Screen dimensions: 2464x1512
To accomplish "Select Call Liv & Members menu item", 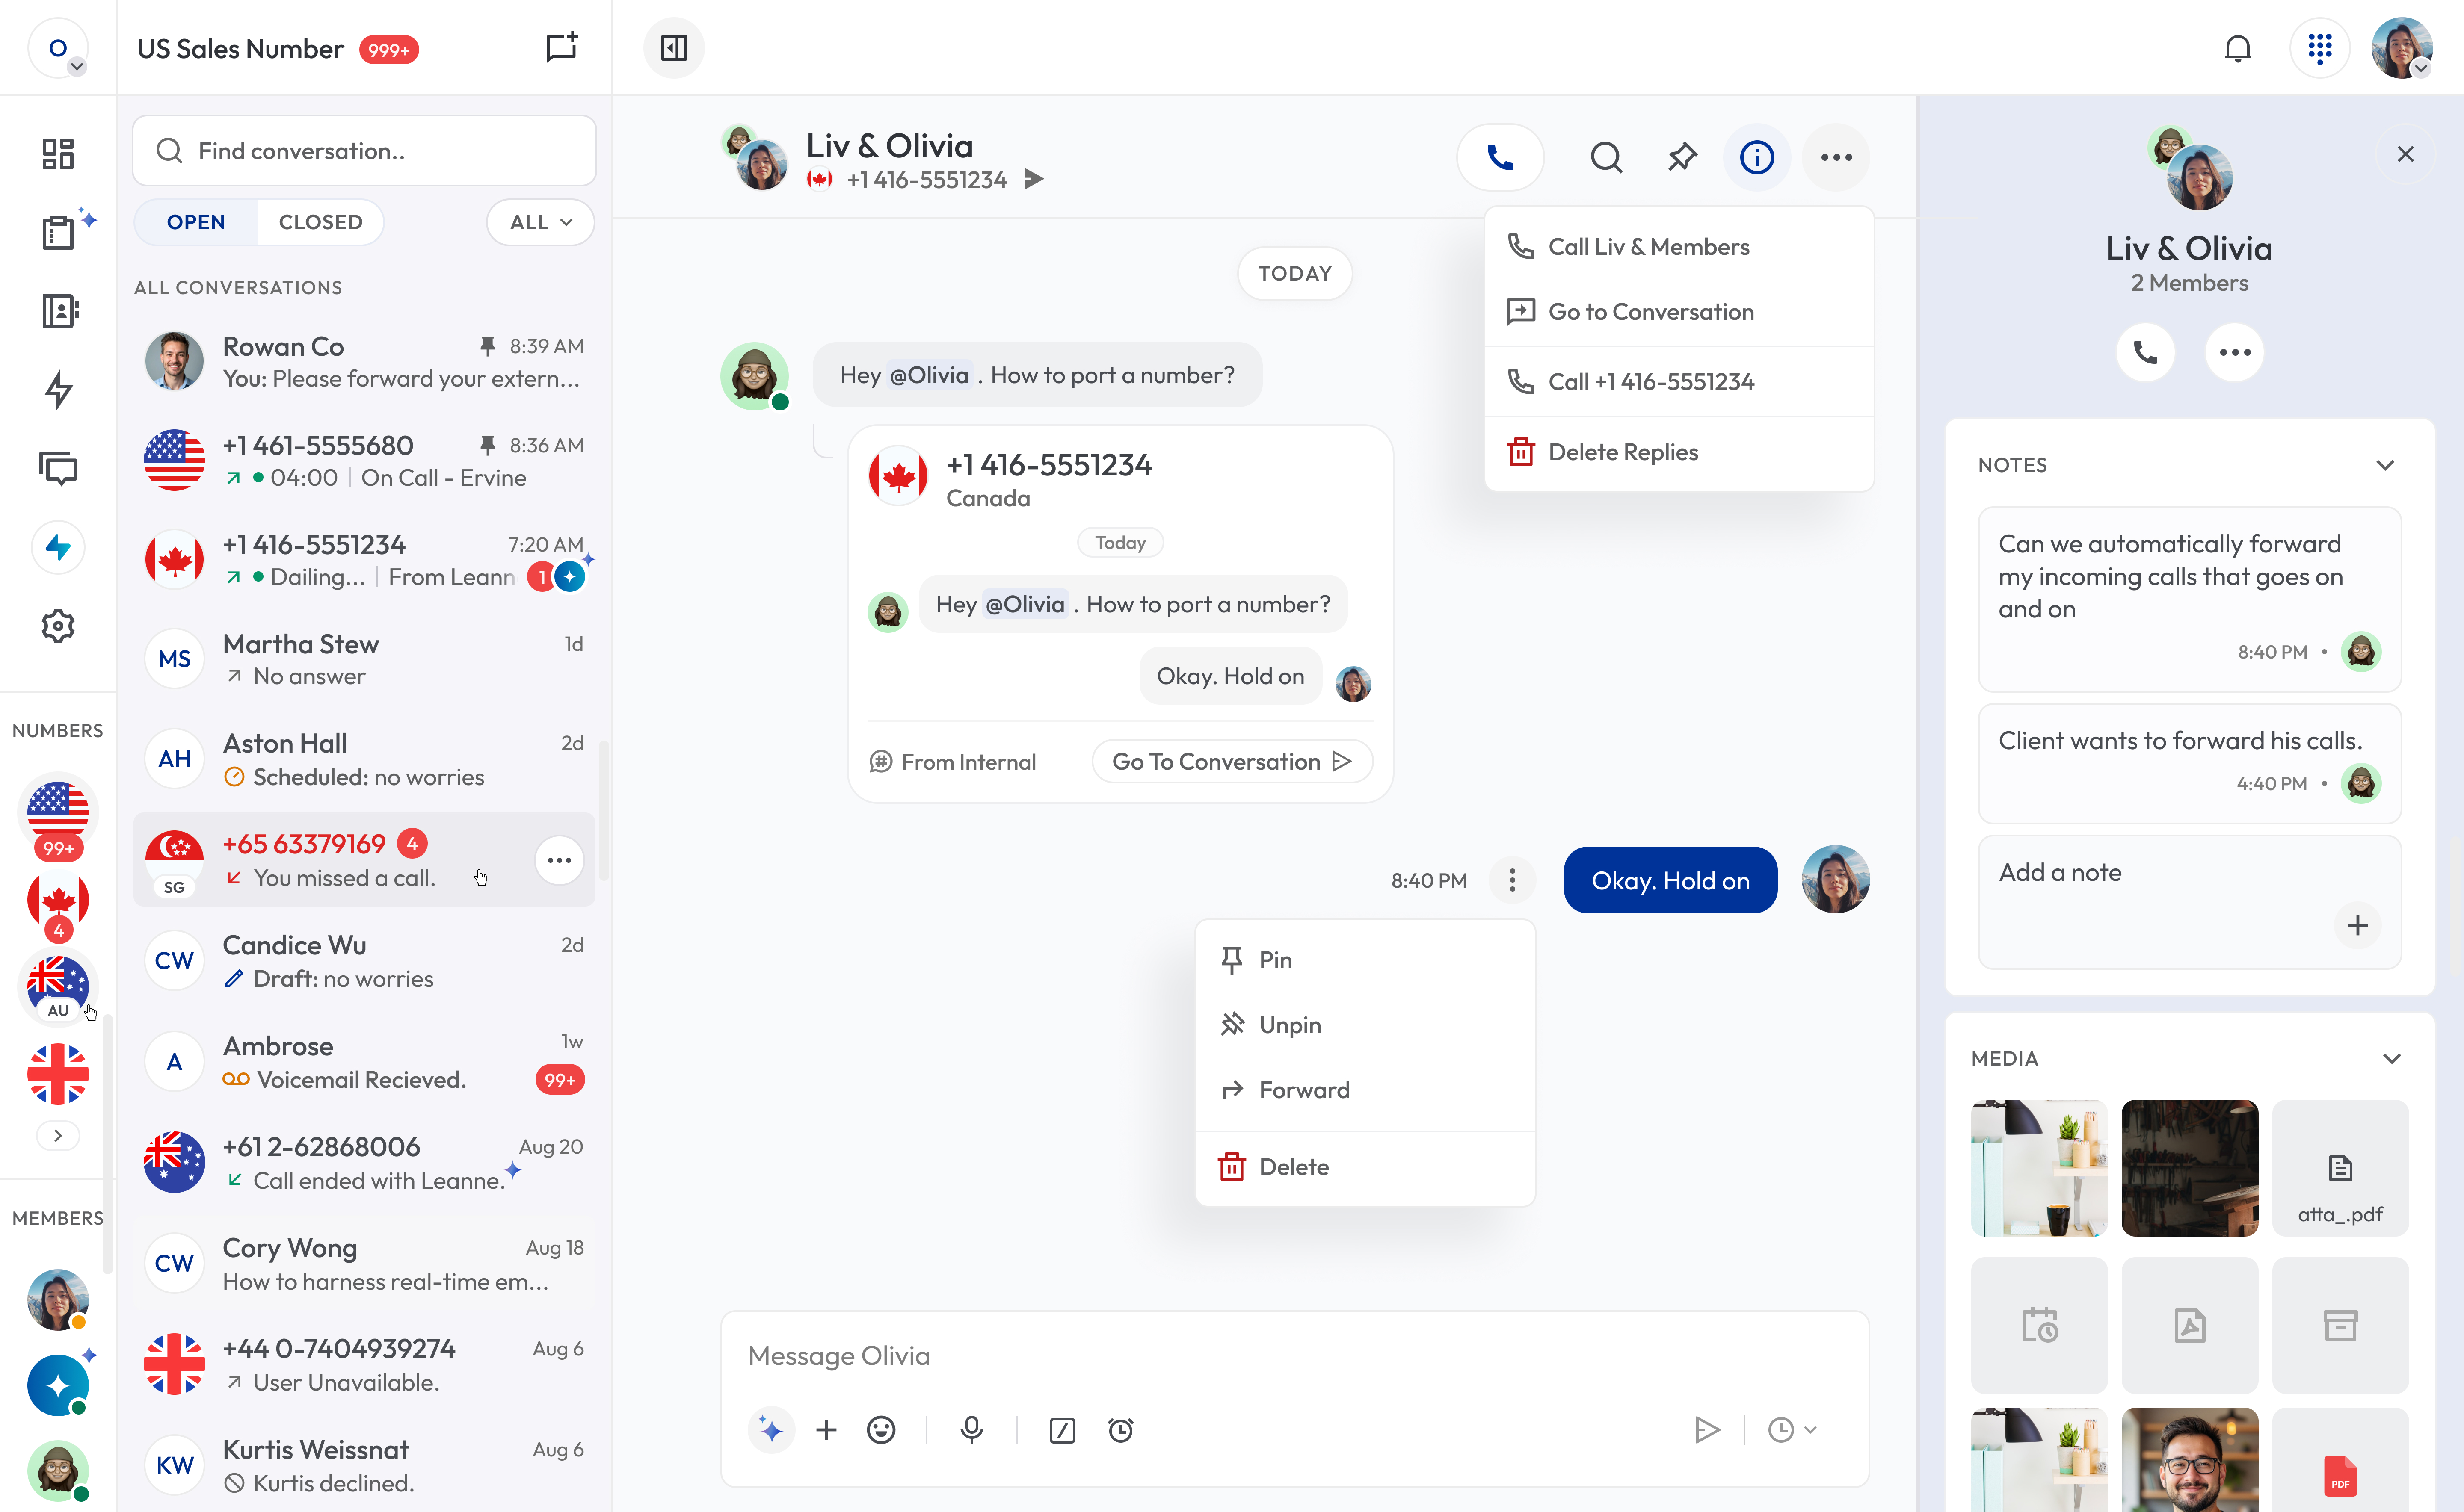I will 1679,247.
